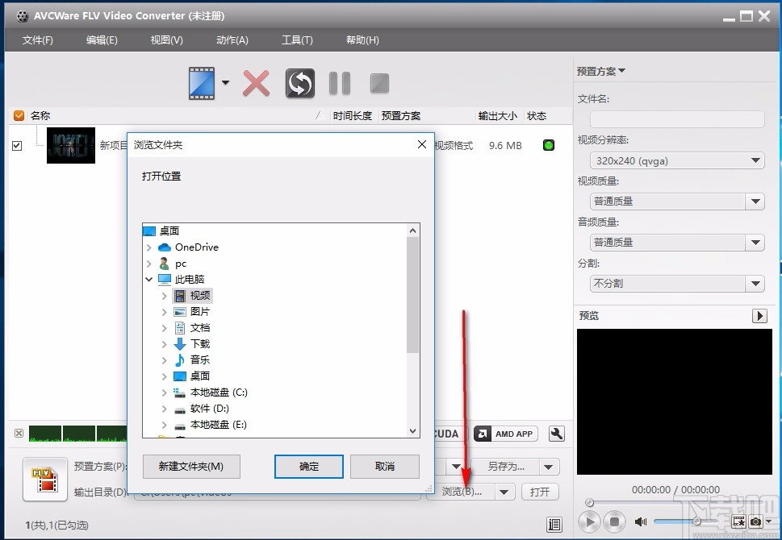Mute audio using the speaker icon
782x540 pixels.
pos(640,521)
